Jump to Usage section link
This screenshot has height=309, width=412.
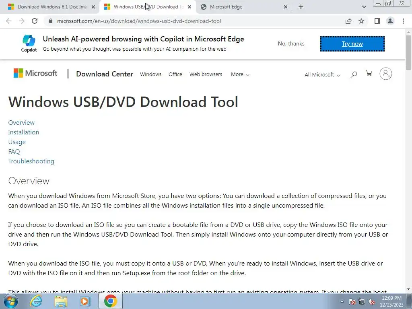(17, 142)
